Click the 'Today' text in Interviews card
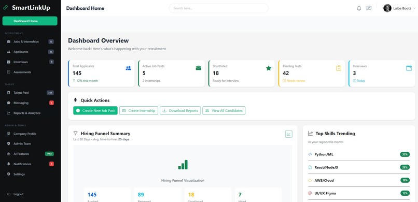 coord(360,81)
